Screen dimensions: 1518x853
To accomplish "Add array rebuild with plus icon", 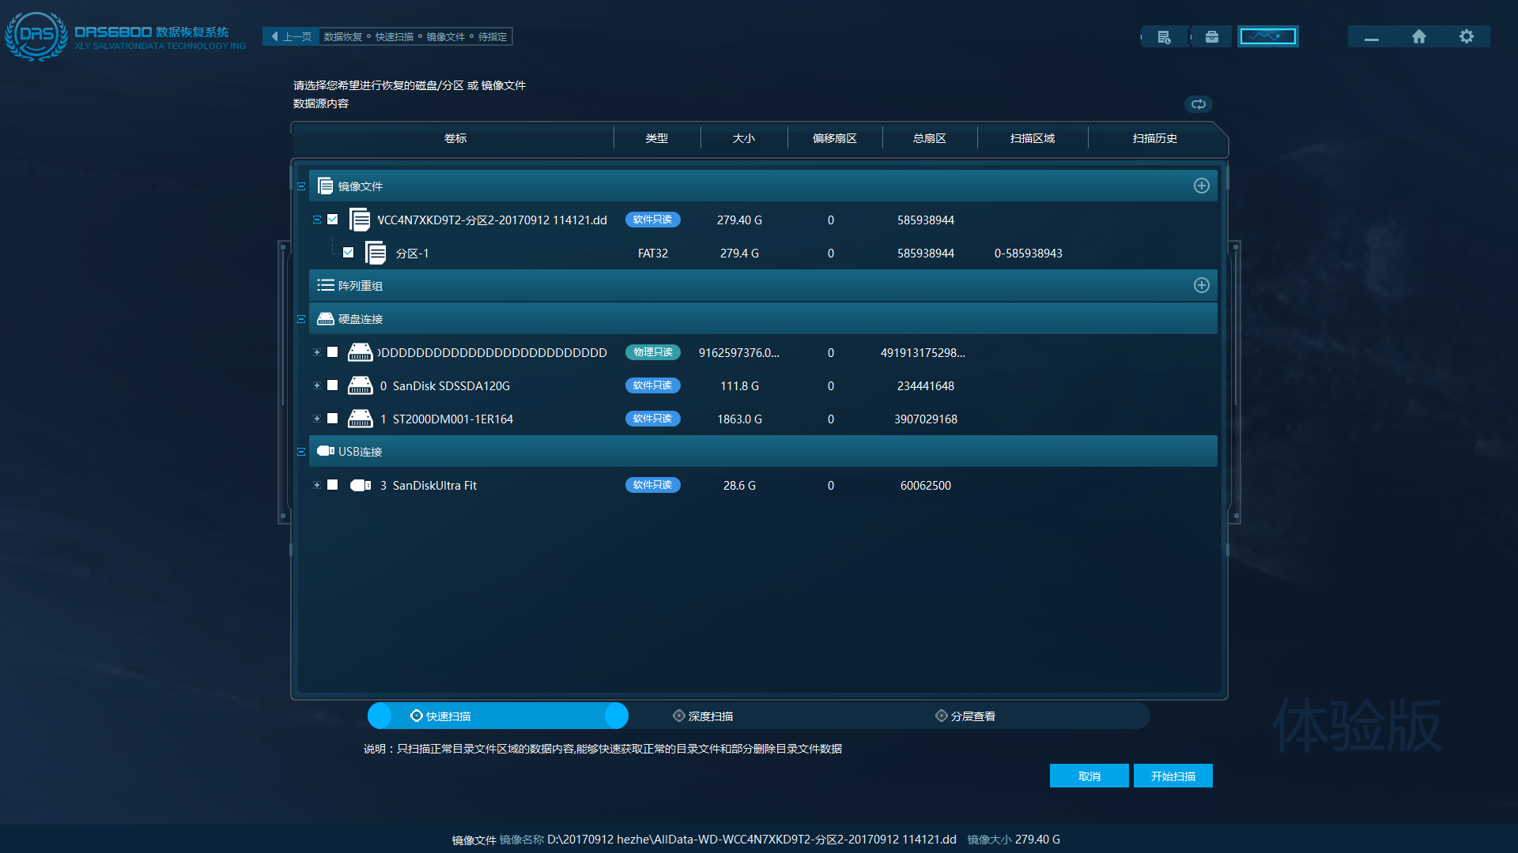I will click(1201, 285).
